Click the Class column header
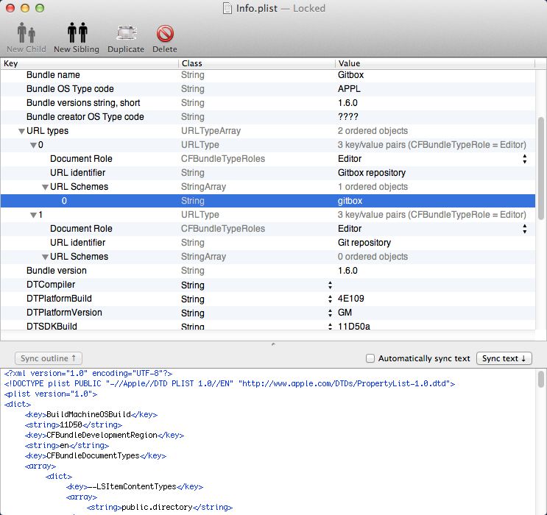 click(x=257, y=63)
